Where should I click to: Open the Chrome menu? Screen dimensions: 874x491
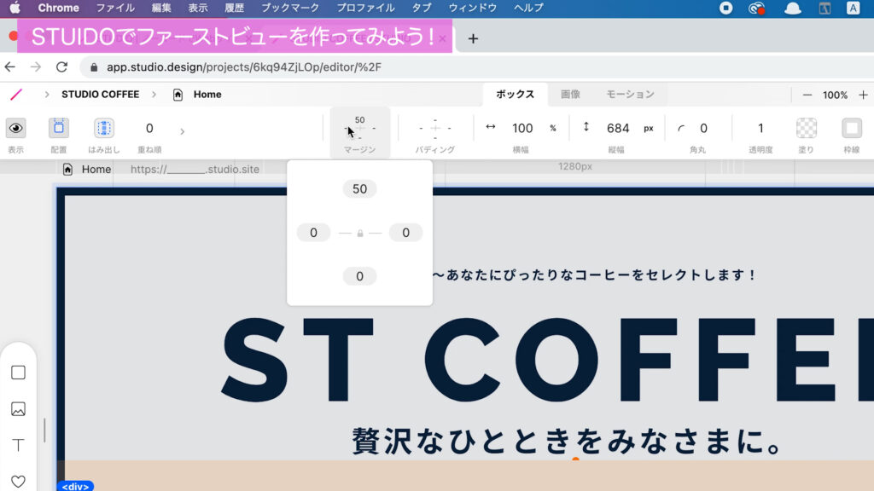[x=59, y=8]
